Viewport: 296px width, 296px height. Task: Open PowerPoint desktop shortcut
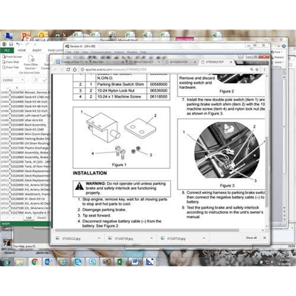coord(26,36)
